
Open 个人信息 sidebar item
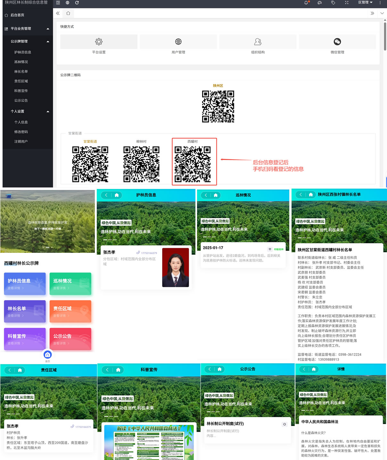[21, 122]
